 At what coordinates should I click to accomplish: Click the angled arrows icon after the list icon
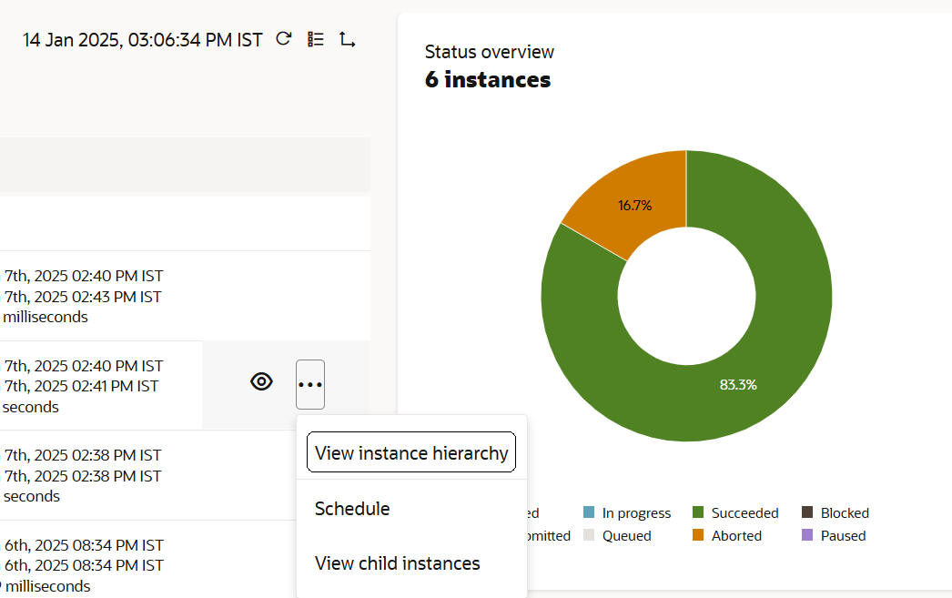point(347,39)
